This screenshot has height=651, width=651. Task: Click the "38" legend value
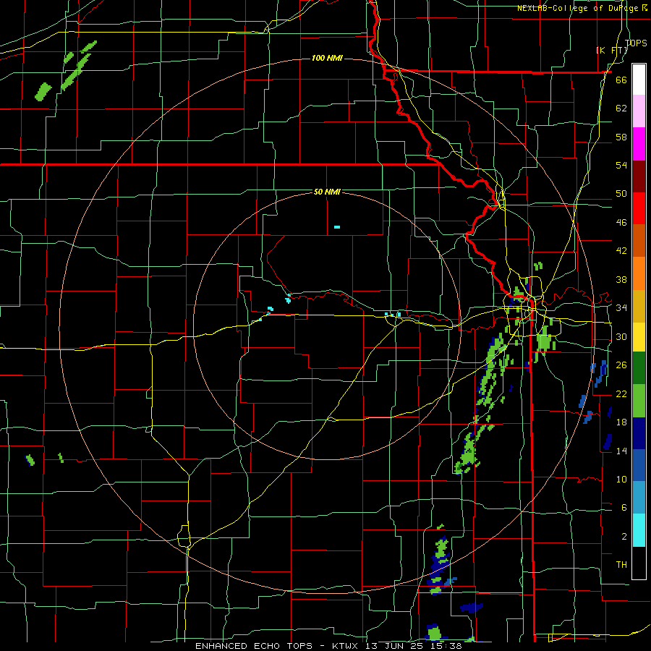pyautogui.click(x=621, y=279)
